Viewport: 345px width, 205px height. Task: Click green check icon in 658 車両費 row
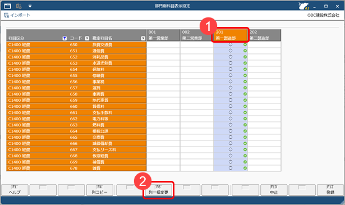coord(245,94)
